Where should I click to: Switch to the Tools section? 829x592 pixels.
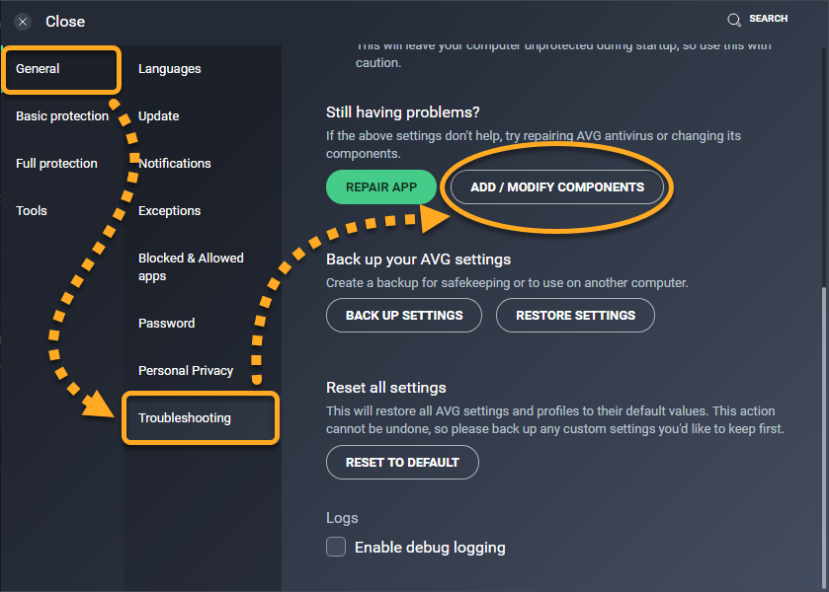pyautogui.click(x=32, y=211)
